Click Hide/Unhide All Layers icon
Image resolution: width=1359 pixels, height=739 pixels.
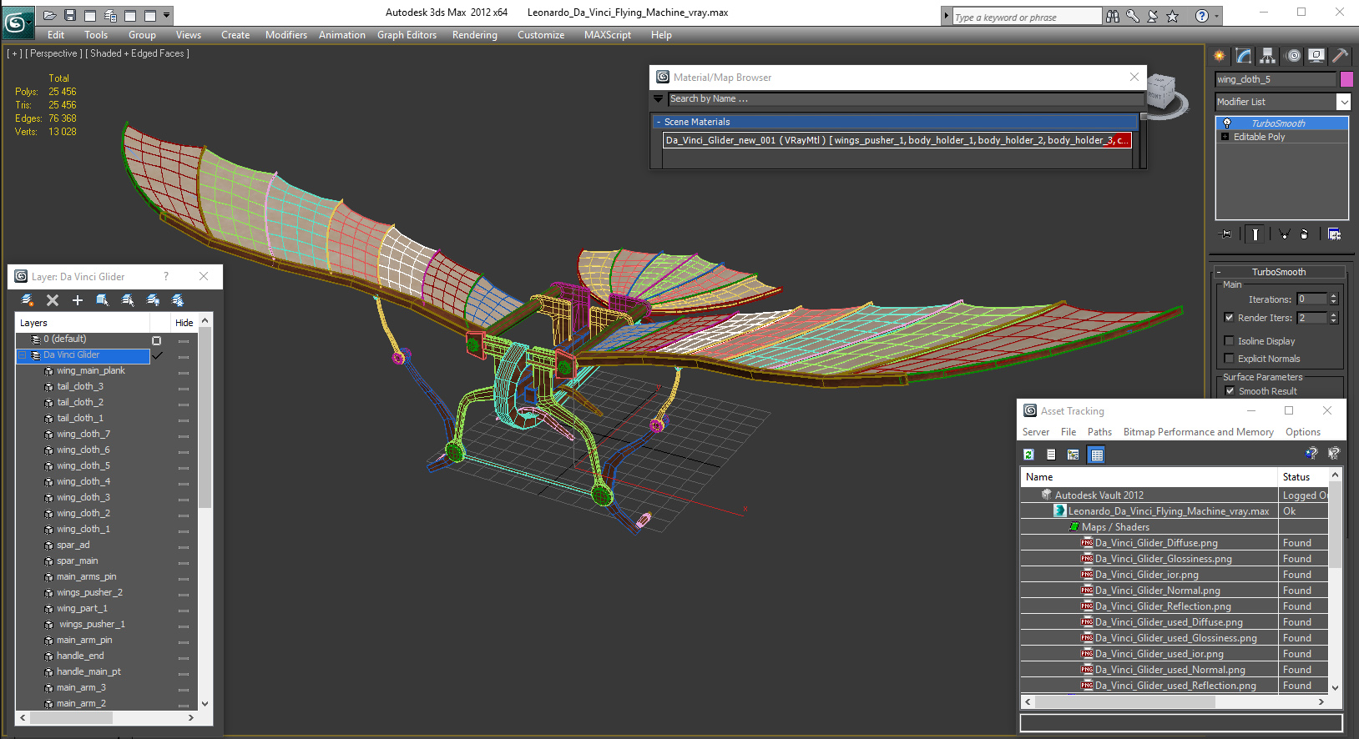point(153,300)
